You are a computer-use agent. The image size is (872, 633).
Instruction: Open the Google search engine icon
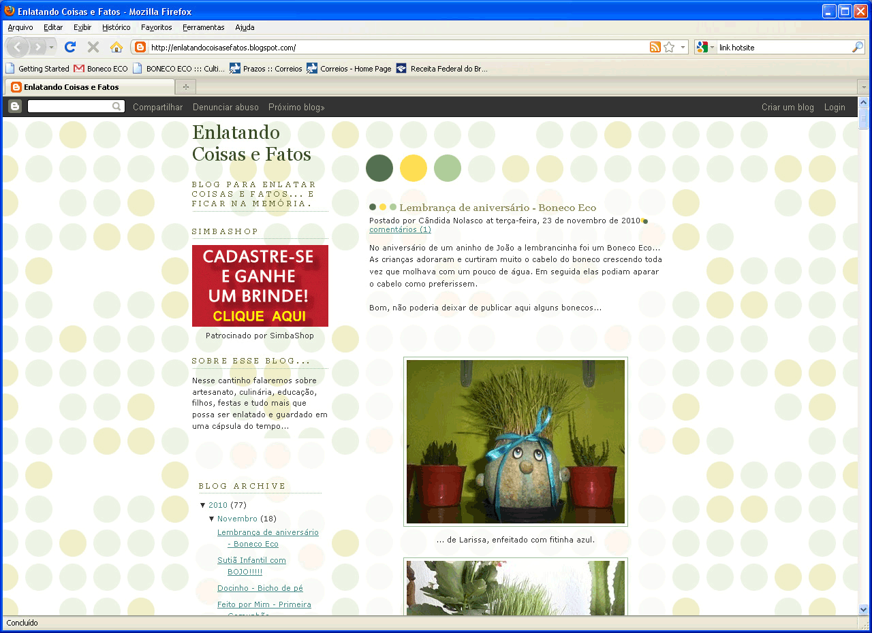(x=702, y=48)
